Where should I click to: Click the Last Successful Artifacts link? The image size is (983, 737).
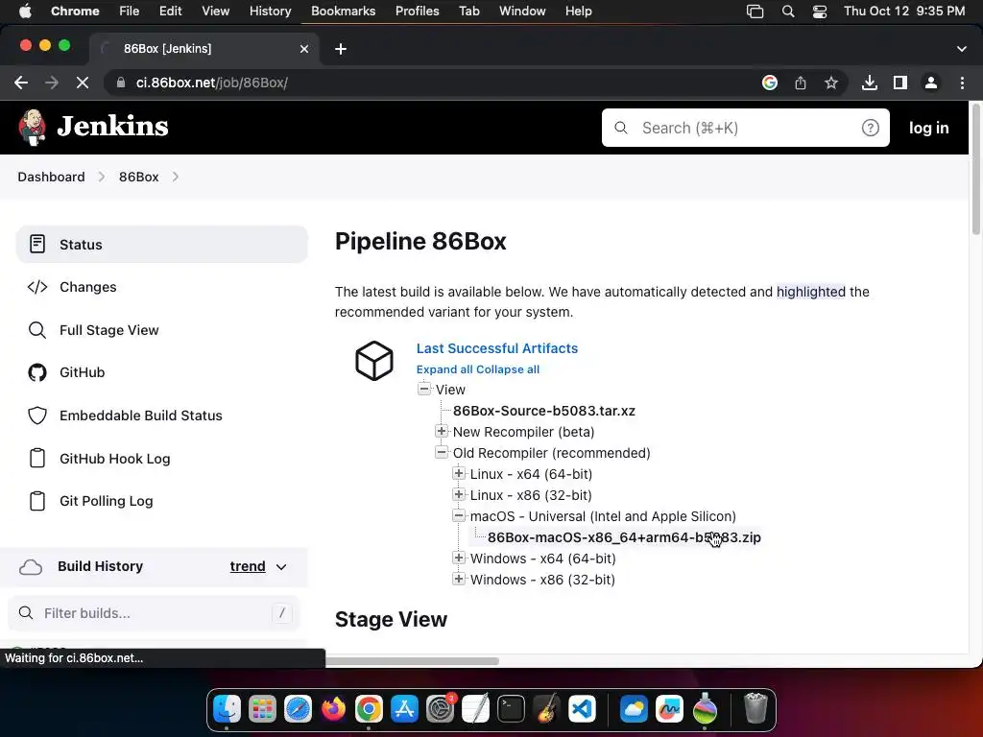496,348
